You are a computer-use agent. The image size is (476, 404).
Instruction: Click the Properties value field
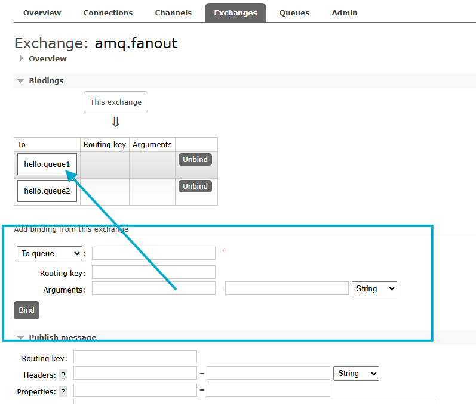(268, 390)
